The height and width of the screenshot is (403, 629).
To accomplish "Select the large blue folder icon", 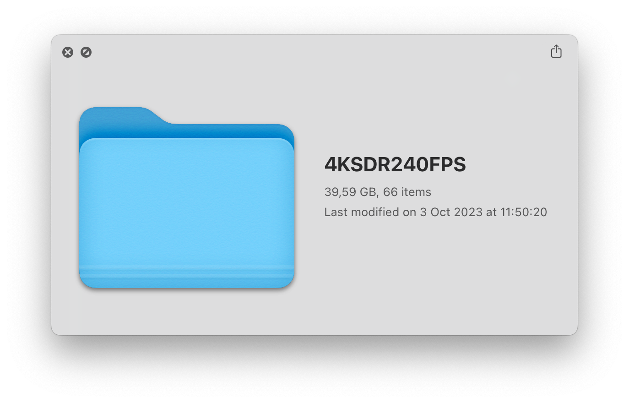I will (187, 198).
